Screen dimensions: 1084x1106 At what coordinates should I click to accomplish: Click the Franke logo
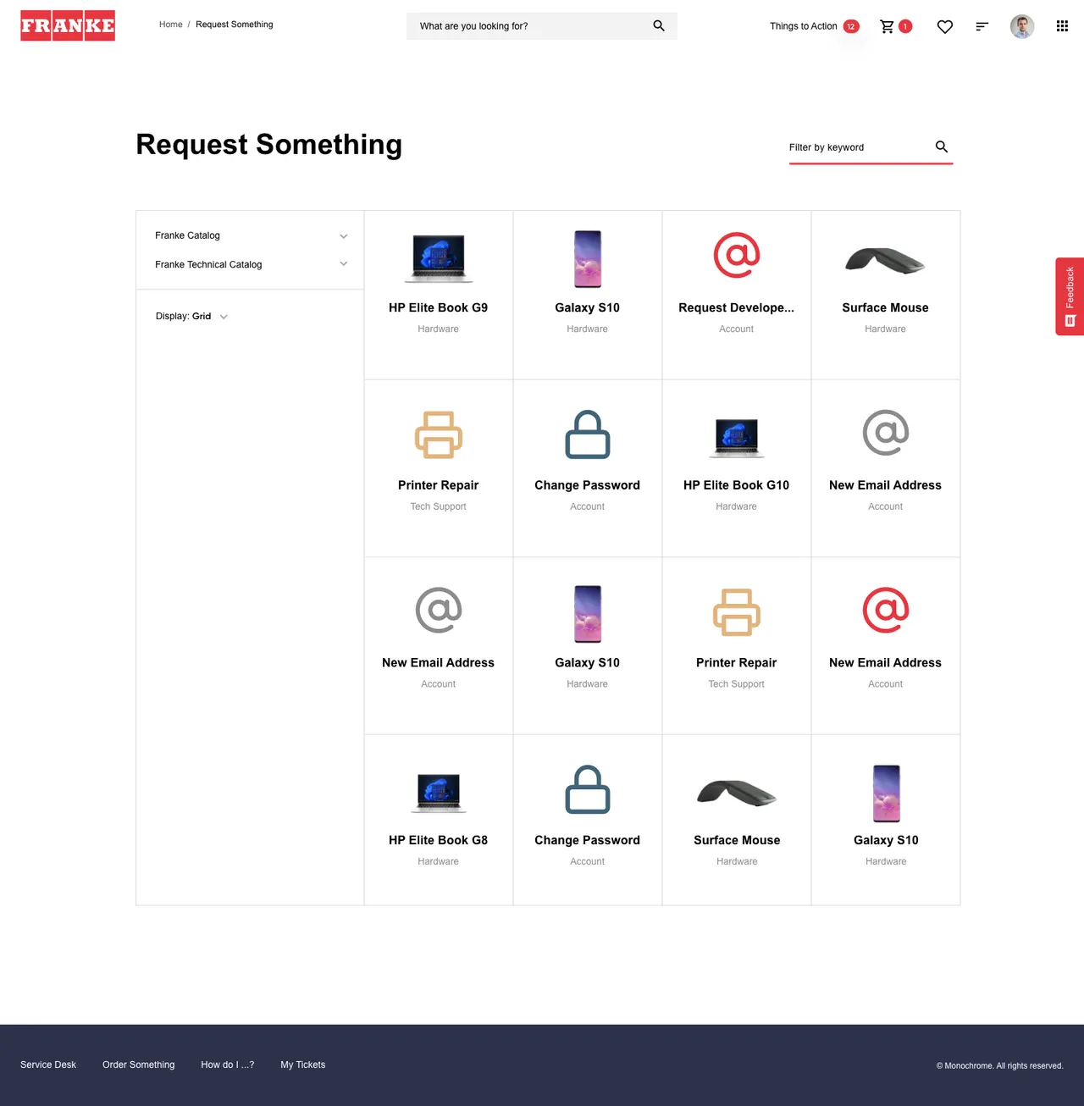pyautogui.click(x=67, y=25)
